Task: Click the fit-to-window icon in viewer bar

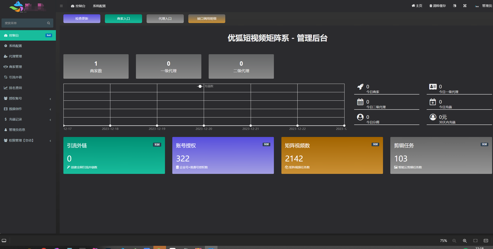Action: [x=475, y=241]
